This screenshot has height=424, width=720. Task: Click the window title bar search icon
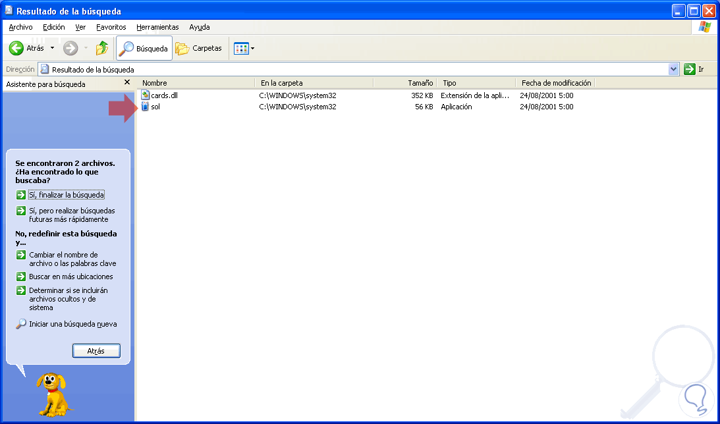point(9,11)
